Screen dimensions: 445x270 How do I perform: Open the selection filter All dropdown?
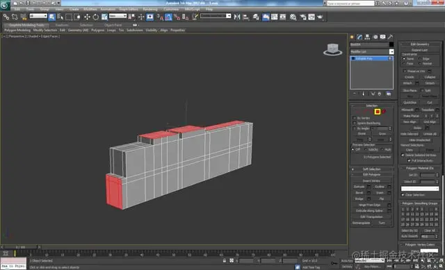coord(38,16)
